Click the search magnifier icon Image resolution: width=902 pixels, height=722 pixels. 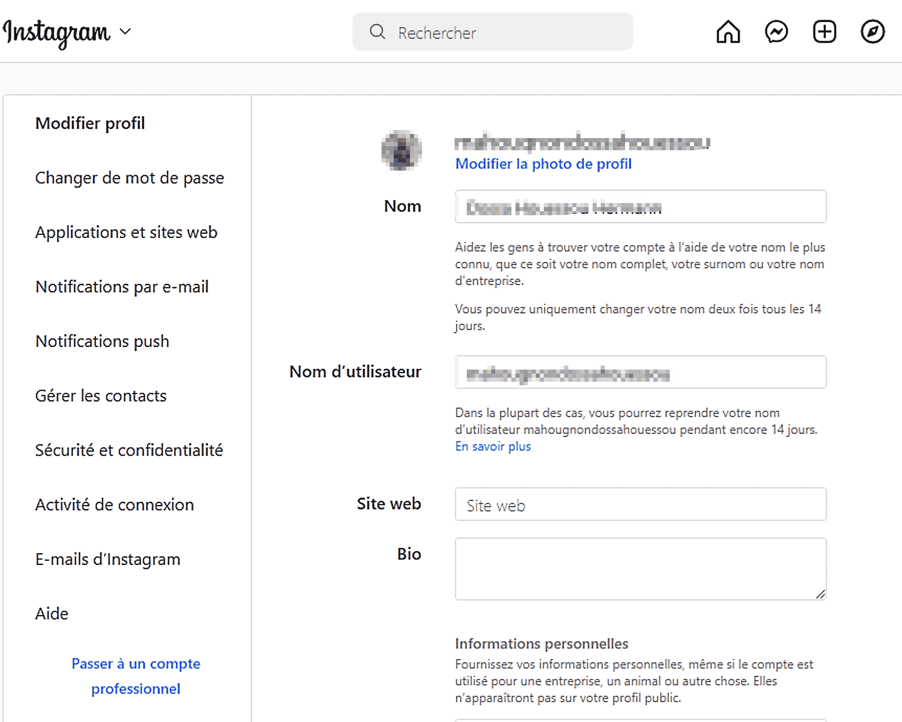click(x=377, y=32)
